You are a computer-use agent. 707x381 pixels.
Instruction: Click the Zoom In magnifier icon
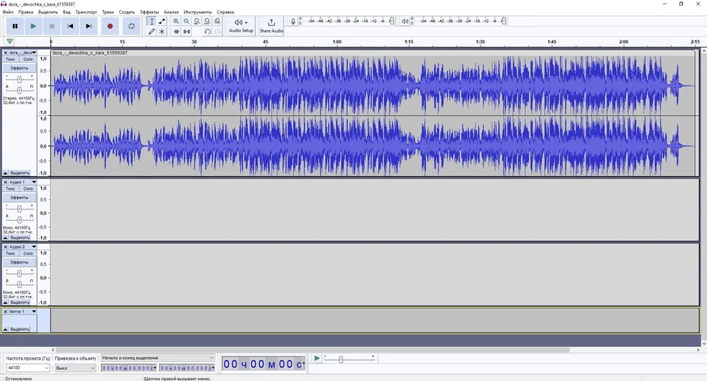(176, 21)
